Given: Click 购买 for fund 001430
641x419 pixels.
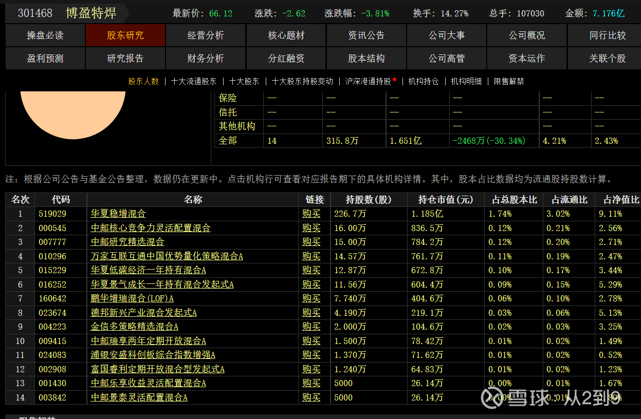Looking at the screenshot, I should click(312, 383).
